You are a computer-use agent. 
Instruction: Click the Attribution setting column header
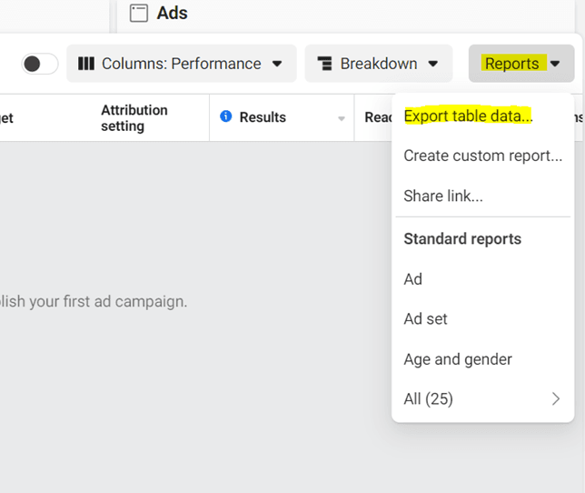pos(134,117)
